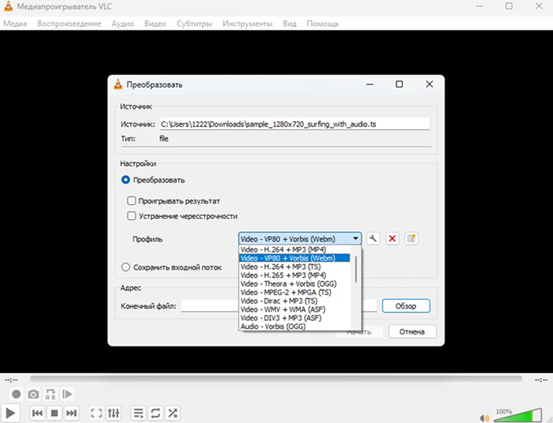The width and height of the screenshot is (553, 423).
Task: Open the Воспроизведение menu
Action: (69, 23)
